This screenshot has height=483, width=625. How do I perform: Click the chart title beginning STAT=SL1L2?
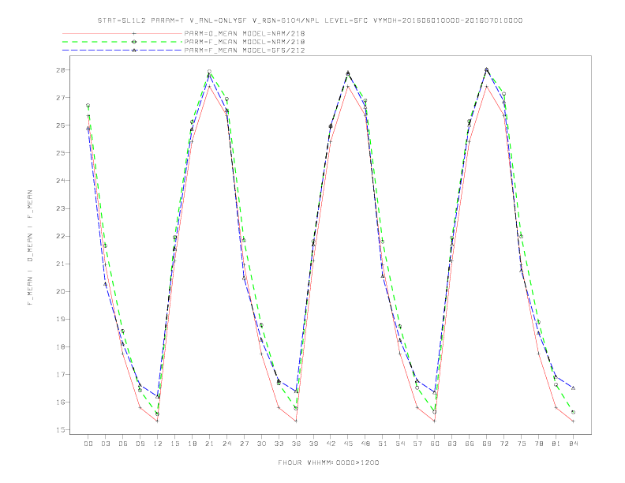click(310, 21)
